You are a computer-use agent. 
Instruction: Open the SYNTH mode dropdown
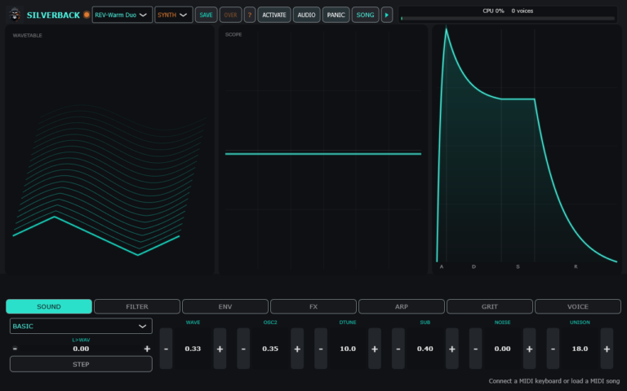174,15
